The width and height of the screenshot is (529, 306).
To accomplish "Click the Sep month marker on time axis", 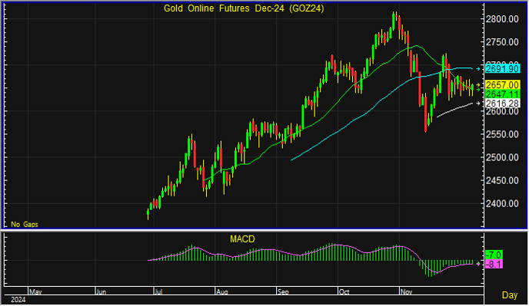I will [284, 292].
